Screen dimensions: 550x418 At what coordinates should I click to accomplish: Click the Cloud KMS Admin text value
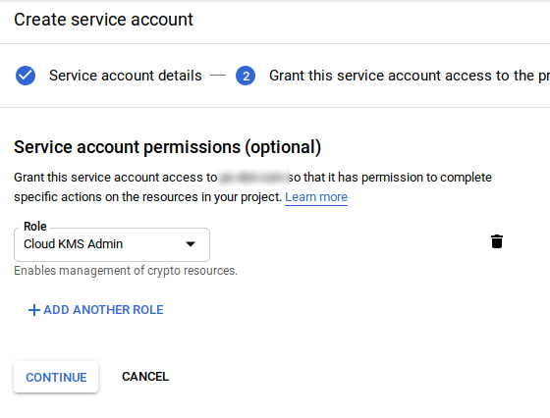(74, 244)
